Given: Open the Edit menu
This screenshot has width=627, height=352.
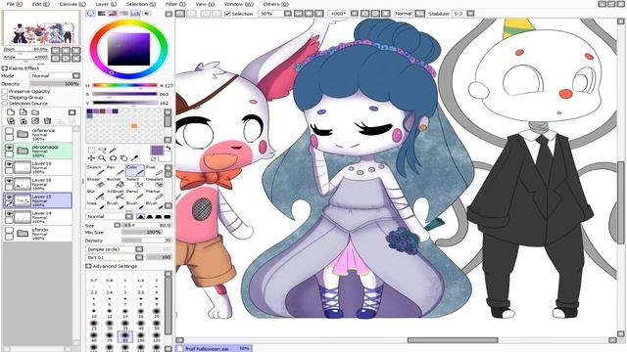Looking at the screenshot, I should pyautogui.click(x=40, y=4).
